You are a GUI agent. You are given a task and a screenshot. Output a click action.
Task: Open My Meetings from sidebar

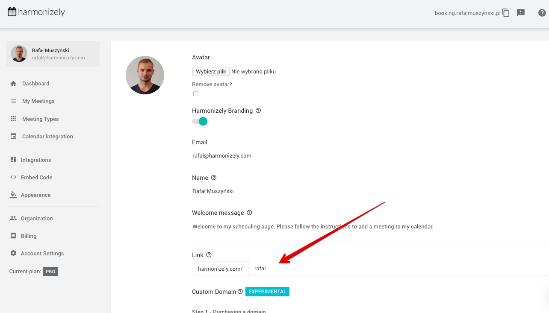point(38,101)
